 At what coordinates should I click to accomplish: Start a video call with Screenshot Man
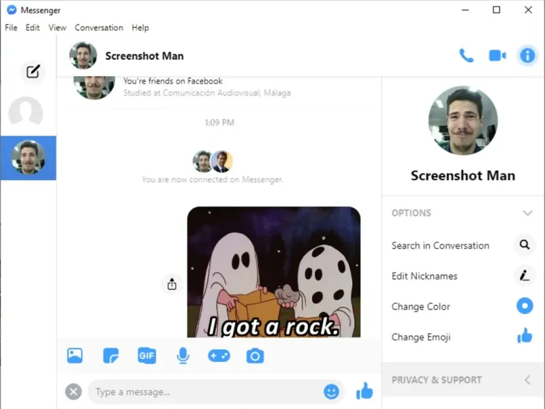click(497, 56)
